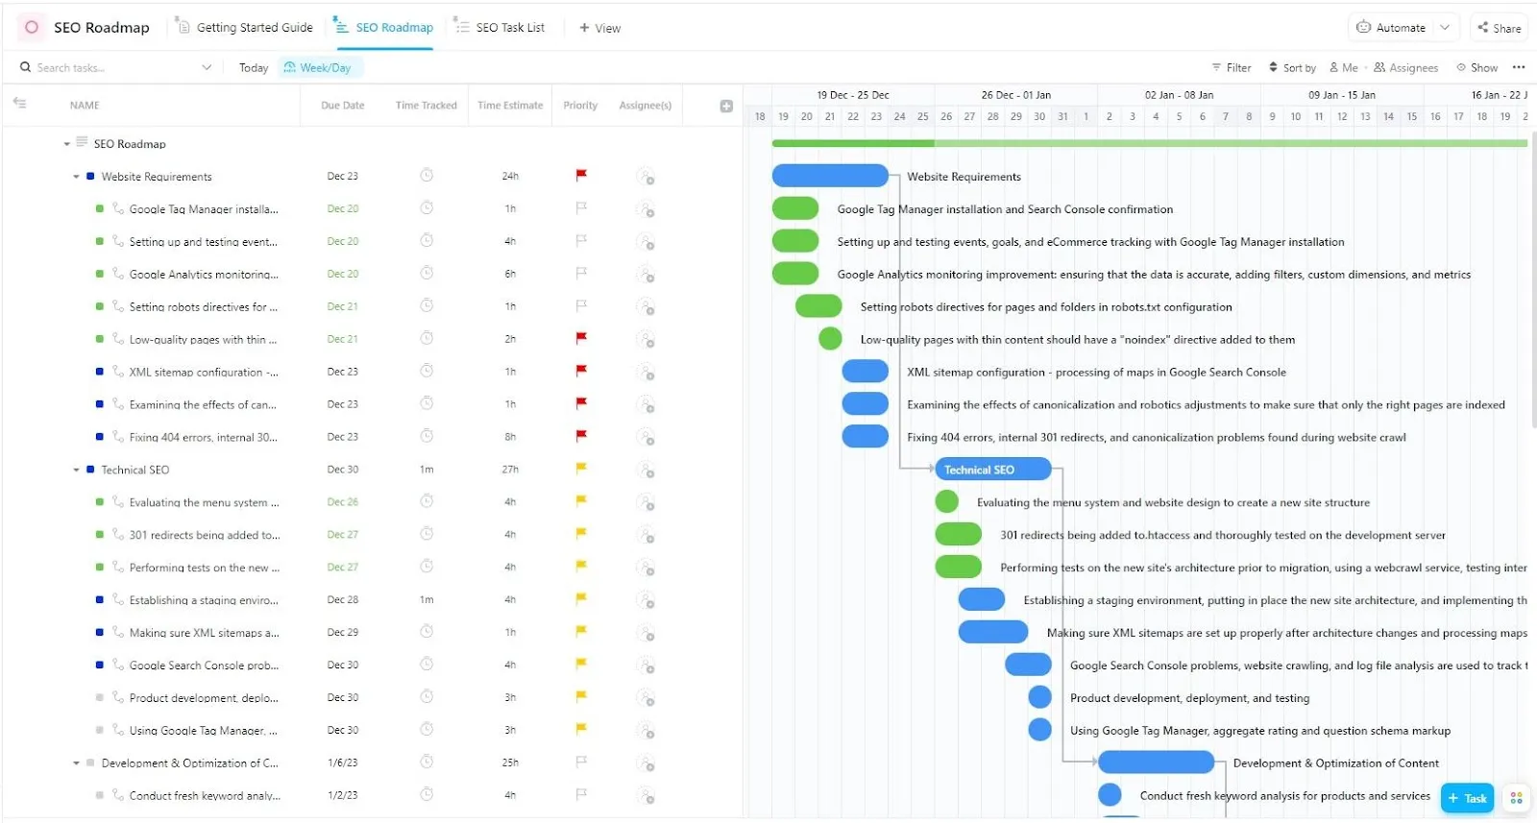The width and height of the screenshot is (1537, 823).
Task: Click status square of 301 redirects task
Action: (x=100, y=535)
